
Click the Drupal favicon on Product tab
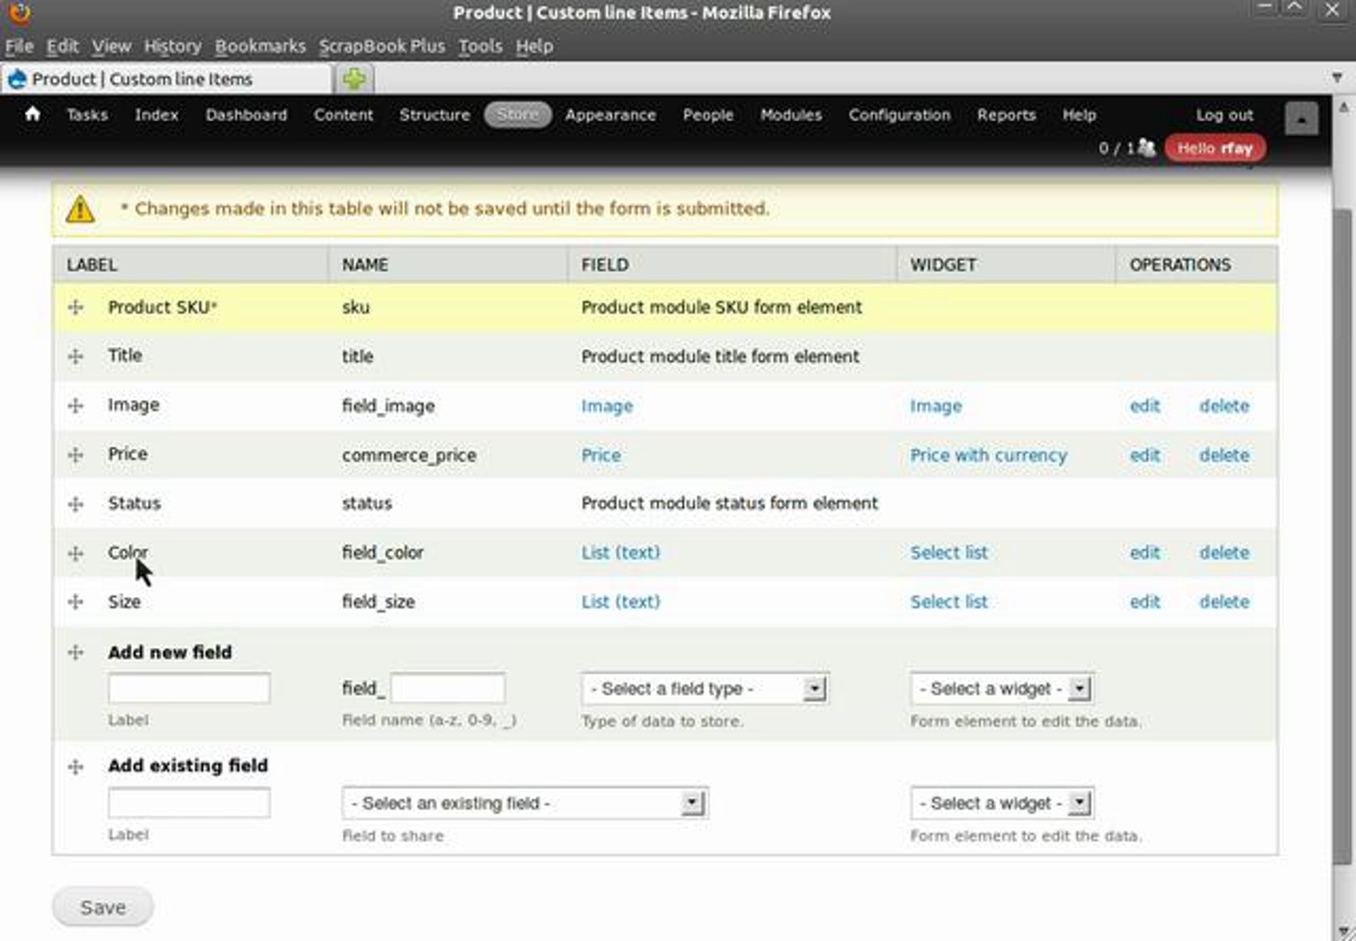pos(18,79)
